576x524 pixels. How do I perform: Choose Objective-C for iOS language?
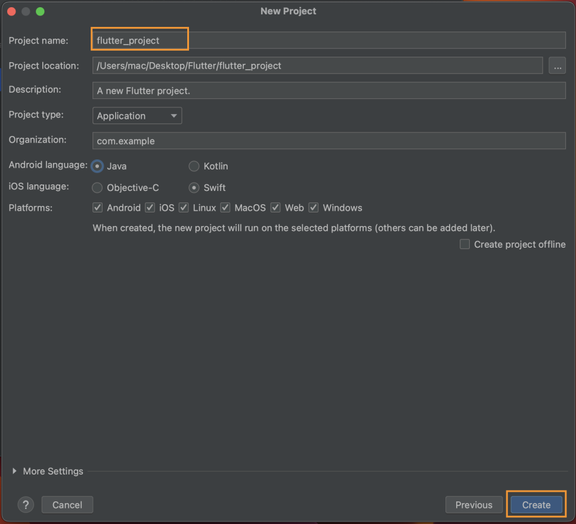97,187
